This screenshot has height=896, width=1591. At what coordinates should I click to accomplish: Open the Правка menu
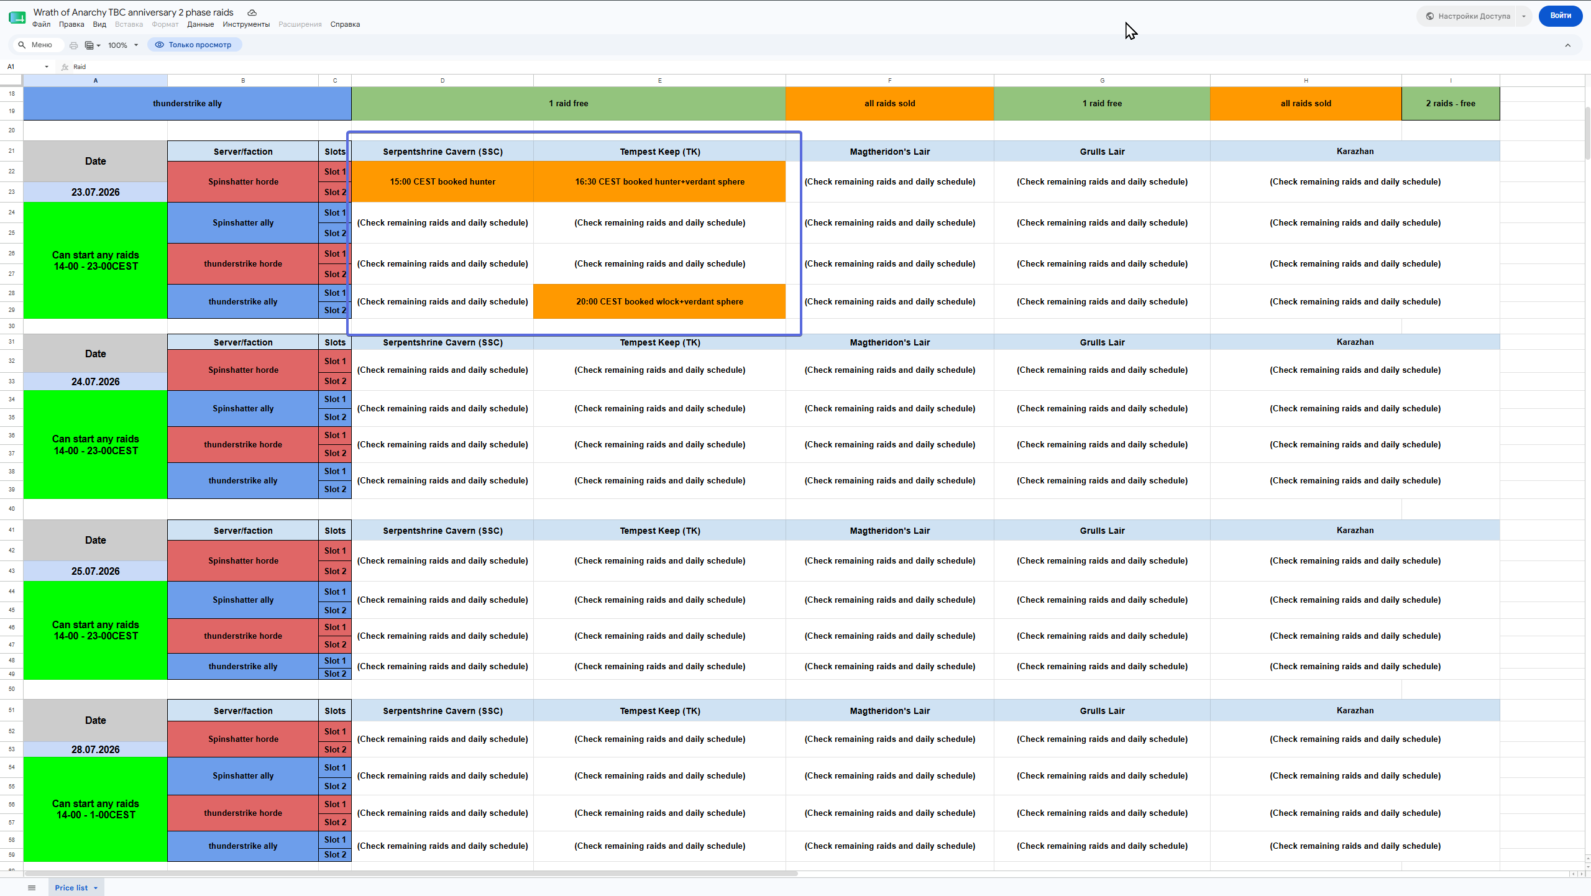(71, 24)
